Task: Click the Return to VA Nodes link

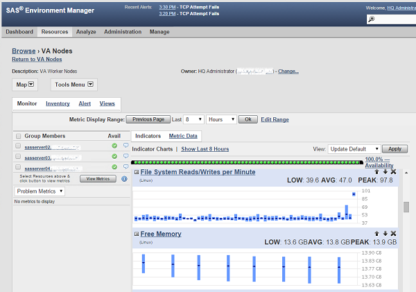Action: [x=37, y=59]
